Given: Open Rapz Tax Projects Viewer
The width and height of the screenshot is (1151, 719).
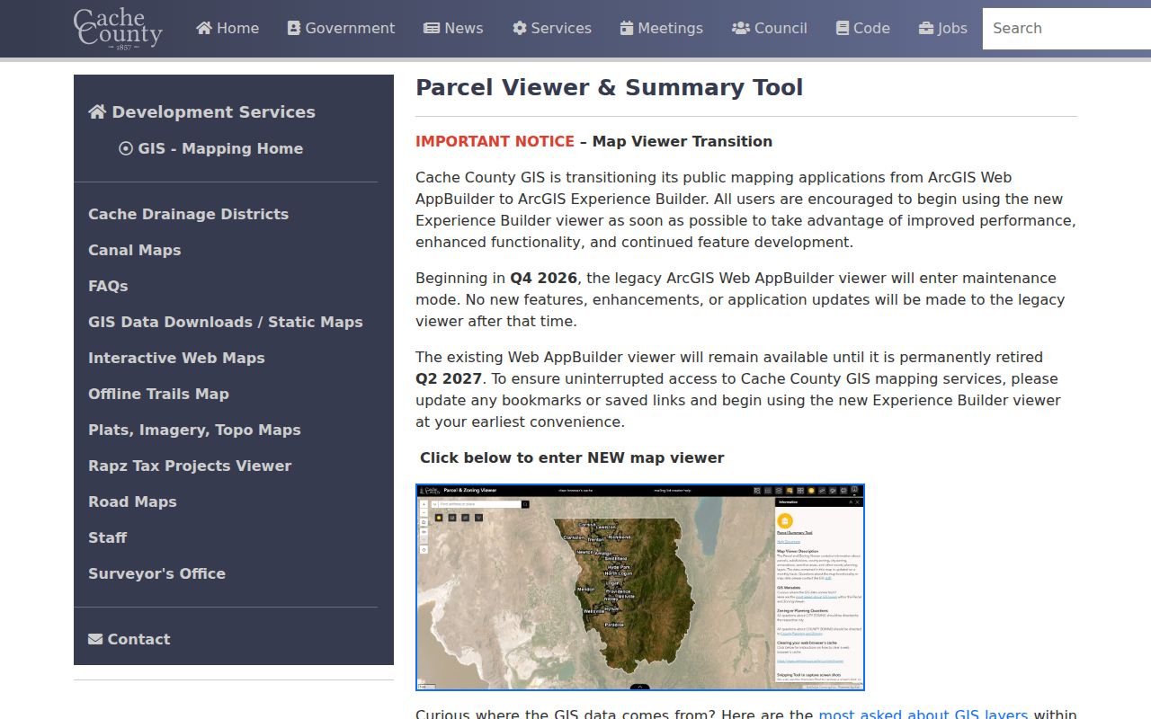Looking at the screenshot, I should (190, 466).
